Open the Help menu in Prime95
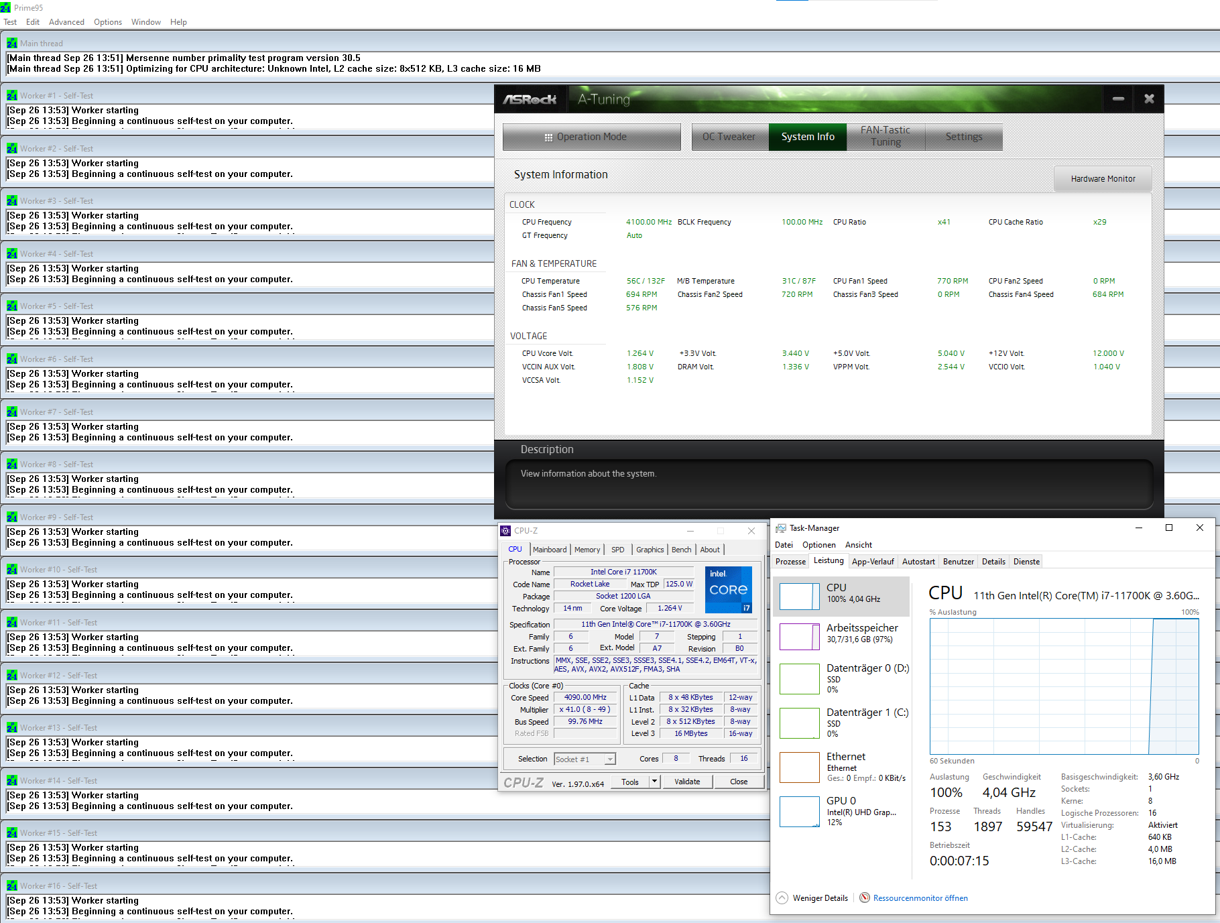The image size is (1220, 923). (x=178, y=22)
